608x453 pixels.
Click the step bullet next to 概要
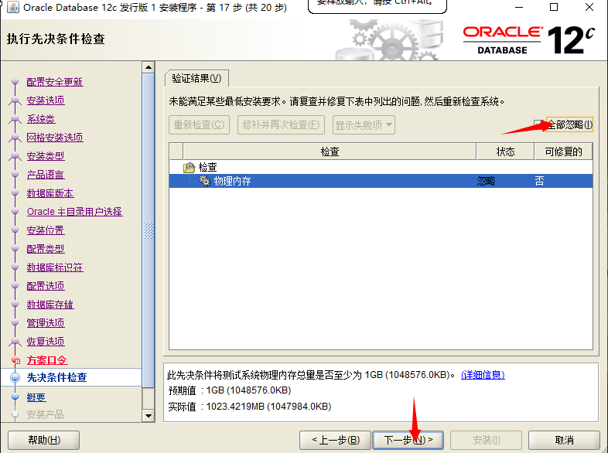(x=15, y=397)
